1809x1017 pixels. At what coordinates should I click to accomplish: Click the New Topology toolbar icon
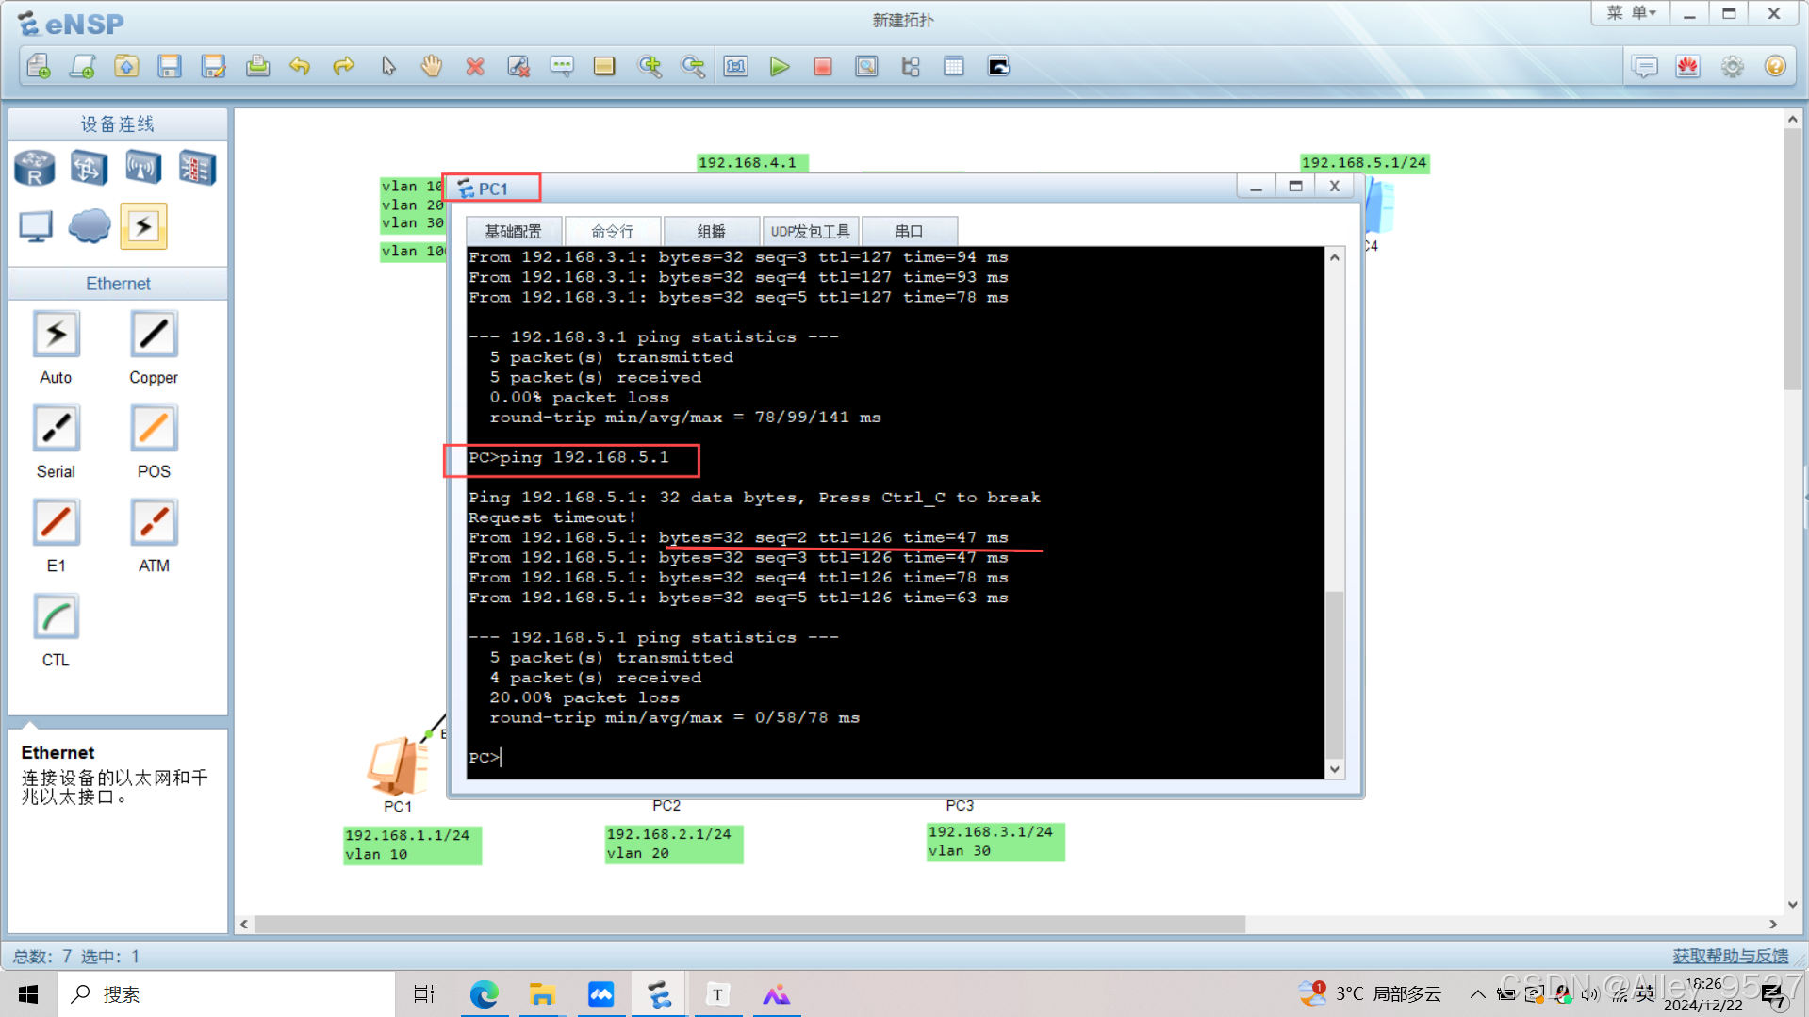39,66
